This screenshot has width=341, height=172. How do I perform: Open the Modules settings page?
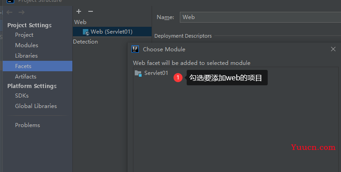26,45
